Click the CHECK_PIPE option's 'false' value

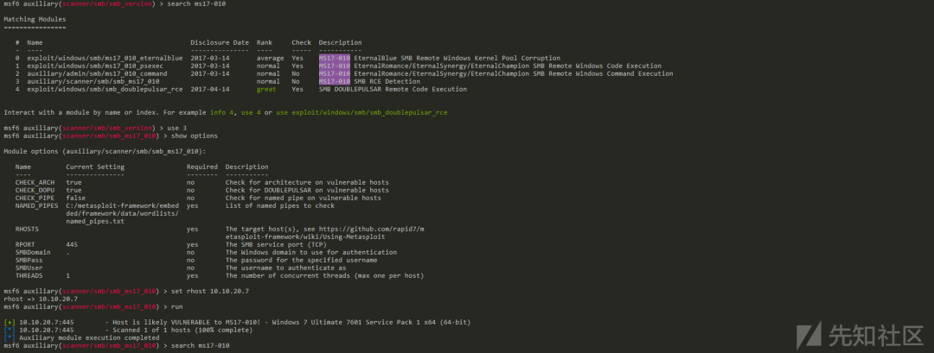pos(75,198)
